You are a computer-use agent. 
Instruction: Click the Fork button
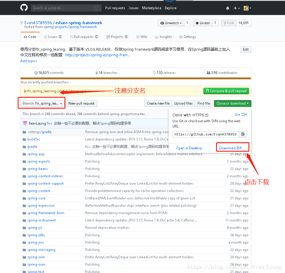tap(229, 23)
